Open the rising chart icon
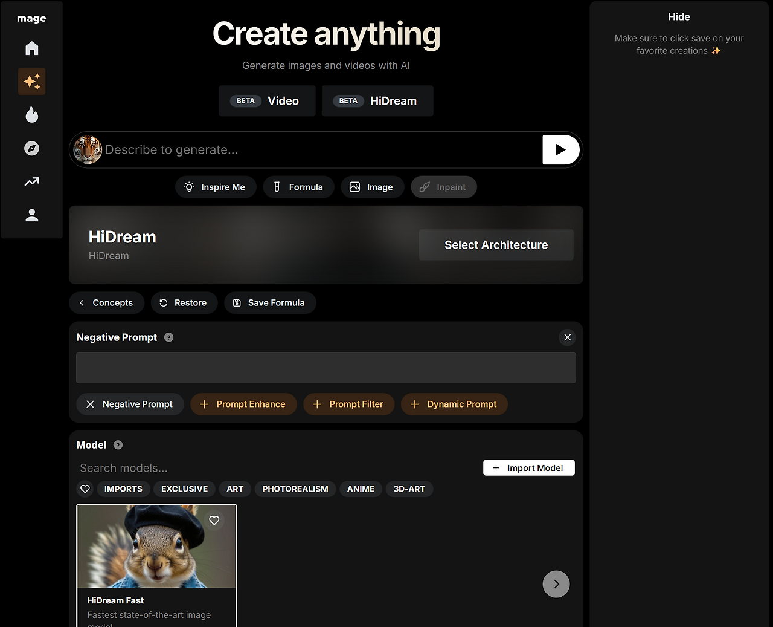Screen dimensions: 773x627 click(32, 181)
